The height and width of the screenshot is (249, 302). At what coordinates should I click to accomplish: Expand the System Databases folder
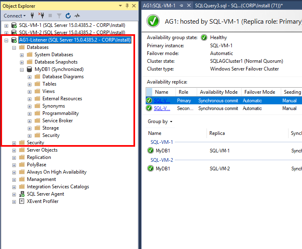coord(22,55)
